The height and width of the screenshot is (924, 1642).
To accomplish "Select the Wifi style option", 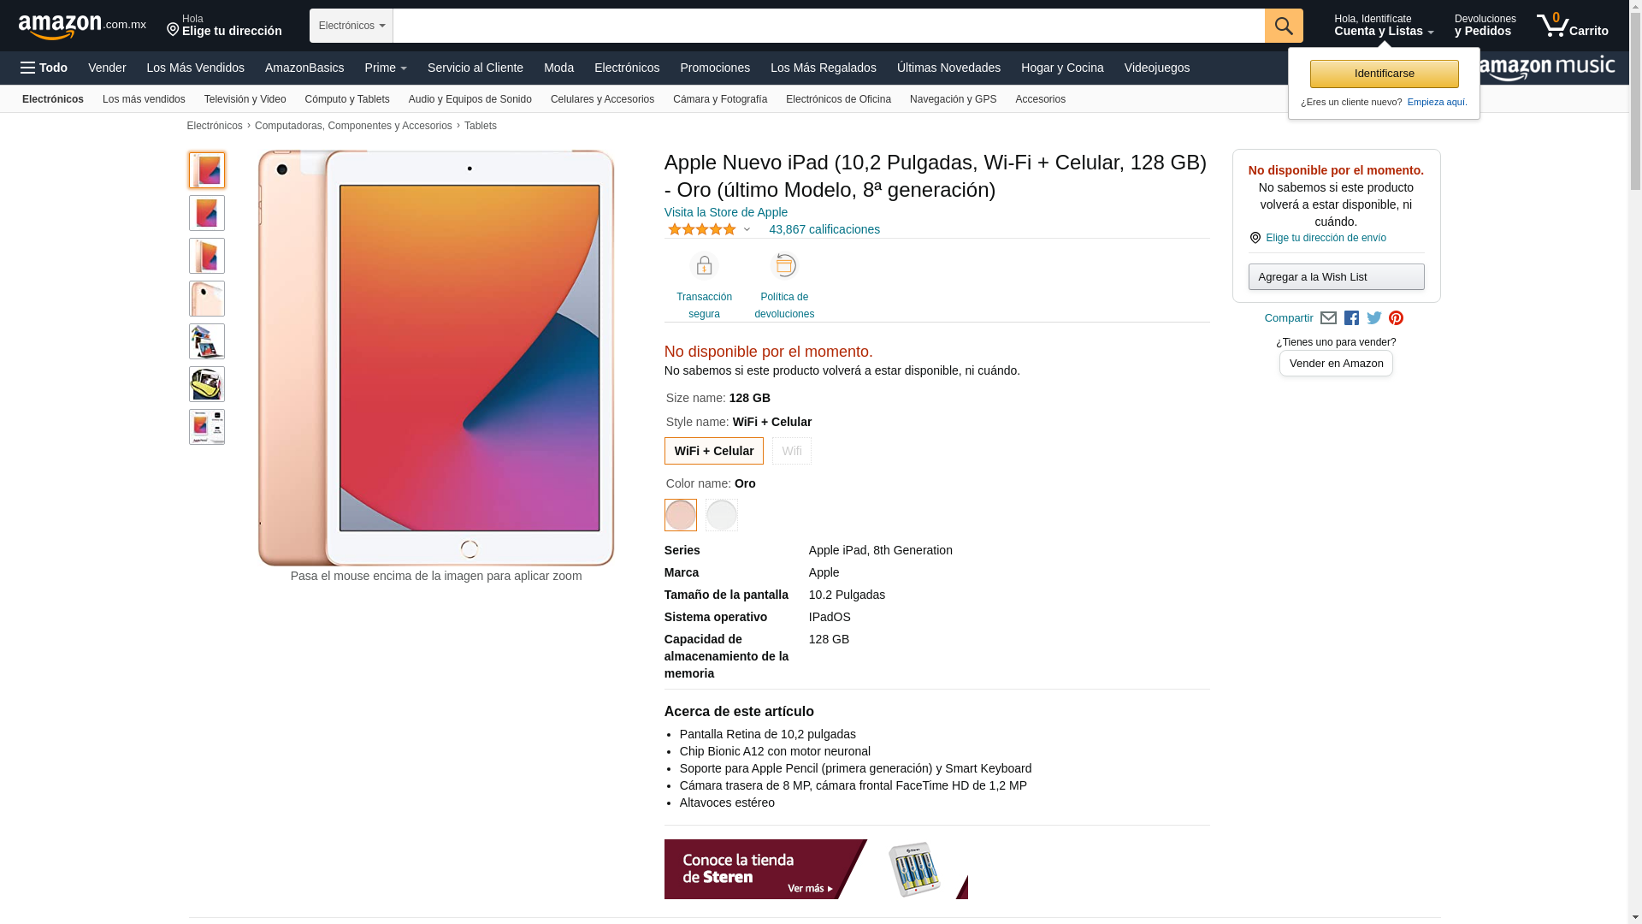I will click(792, 451).
